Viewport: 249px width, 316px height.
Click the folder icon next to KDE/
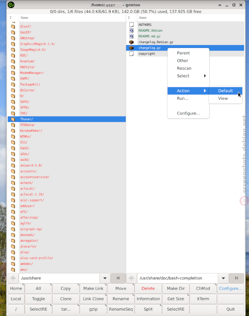coord(13,56)
